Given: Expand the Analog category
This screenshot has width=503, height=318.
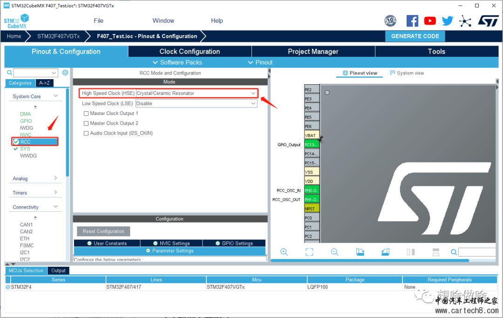Looking at the screenshot, I should [56, 178].
